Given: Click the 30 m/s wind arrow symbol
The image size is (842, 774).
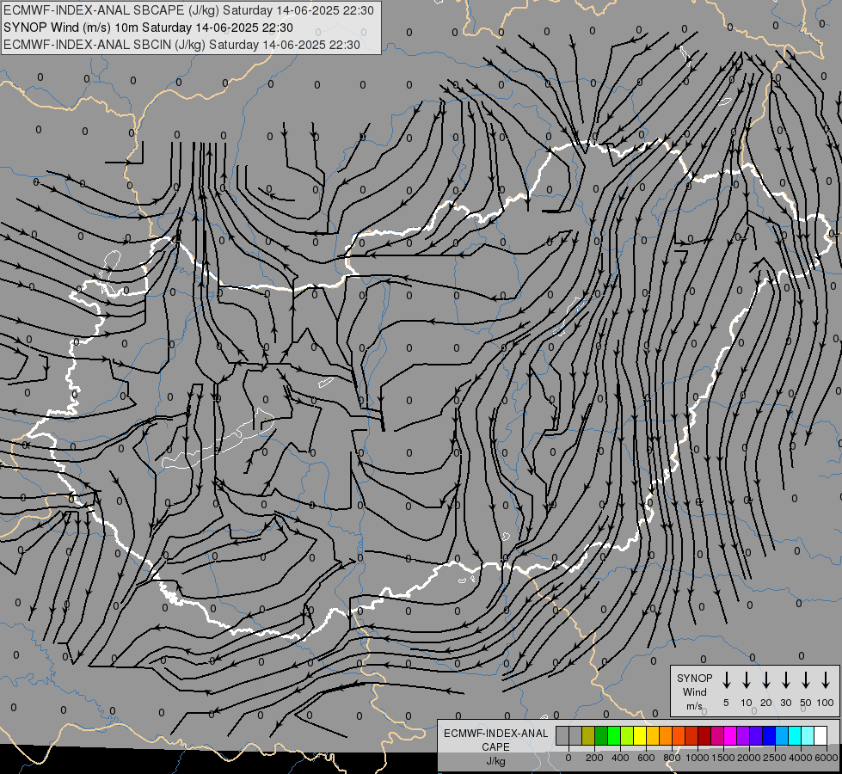Looking at the screenshot, I should pos(786,680).
